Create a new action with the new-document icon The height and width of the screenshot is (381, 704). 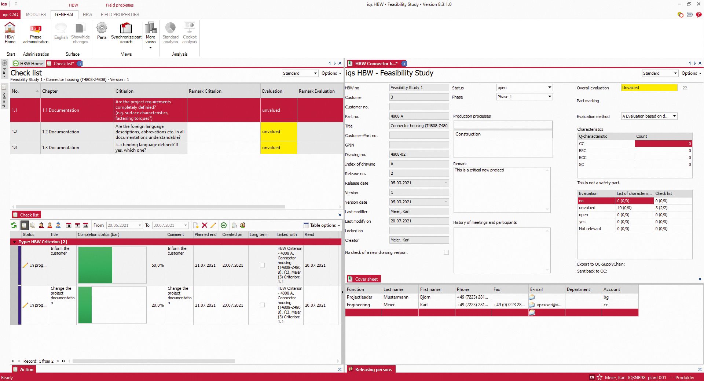pos(196,225)
